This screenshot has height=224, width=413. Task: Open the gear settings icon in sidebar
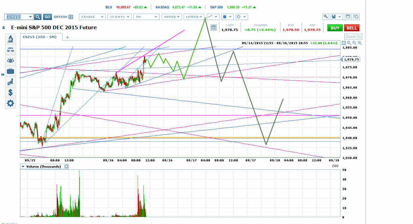[x=10, y=103]
